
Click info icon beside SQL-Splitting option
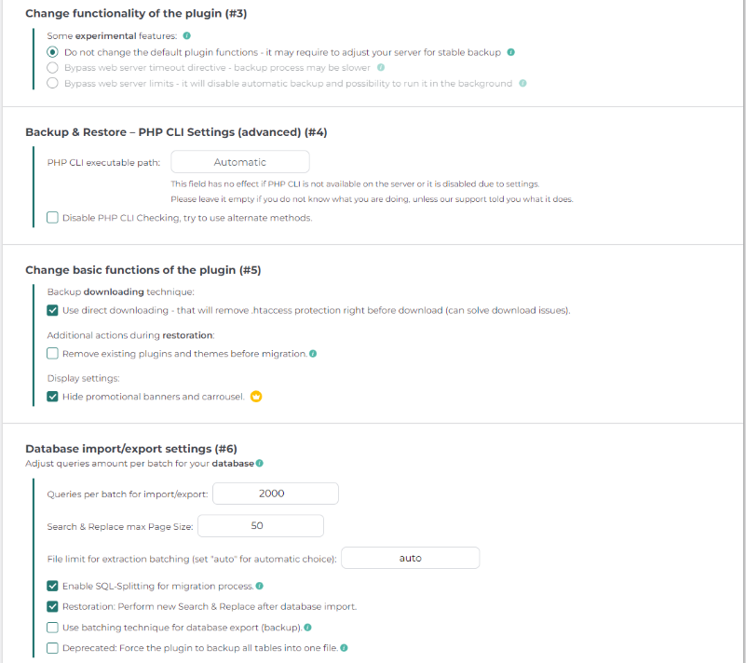click(x=259, y=587)
